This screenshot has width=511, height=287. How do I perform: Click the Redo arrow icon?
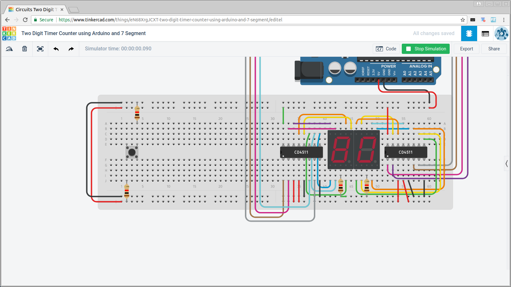[71, 48]
